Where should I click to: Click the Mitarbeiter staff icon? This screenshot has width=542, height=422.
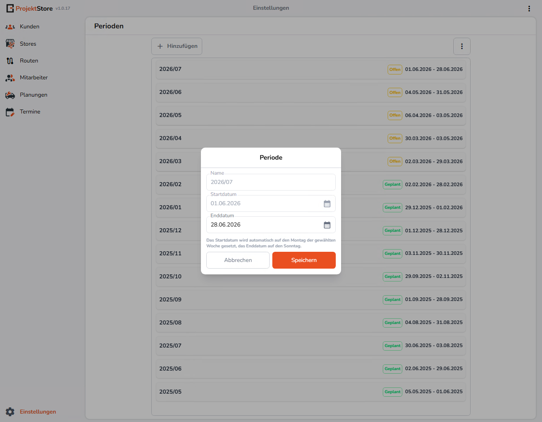pos(10,78)
